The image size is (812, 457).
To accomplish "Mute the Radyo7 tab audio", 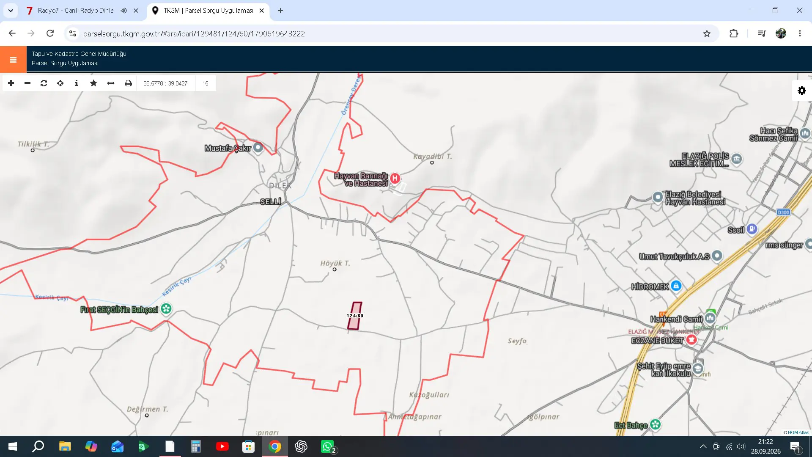I will 123,11.
